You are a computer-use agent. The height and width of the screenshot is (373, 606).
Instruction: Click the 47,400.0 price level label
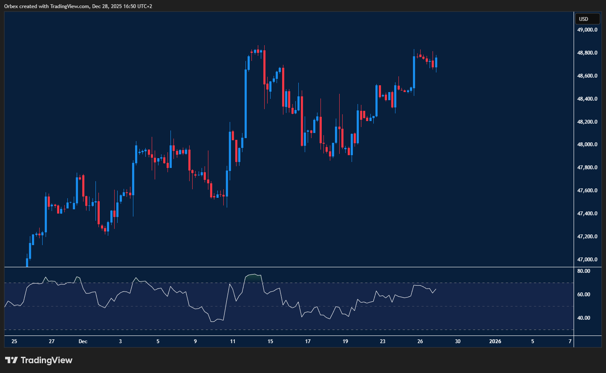587,214
